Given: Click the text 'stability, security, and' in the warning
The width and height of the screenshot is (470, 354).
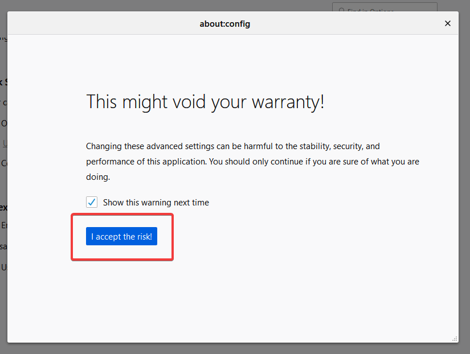Looking at the screenshot, I should pyautogui.click(x=335, y=146).
